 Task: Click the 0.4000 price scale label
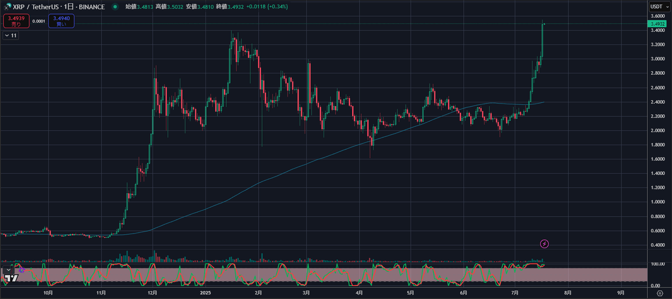click(x=657, y=245)
